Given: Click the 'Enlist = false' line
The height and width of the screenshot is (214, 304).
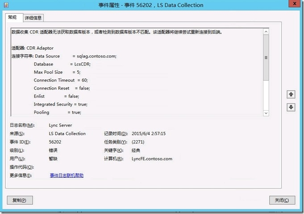Looking at the screenshot, I should 56,96.
